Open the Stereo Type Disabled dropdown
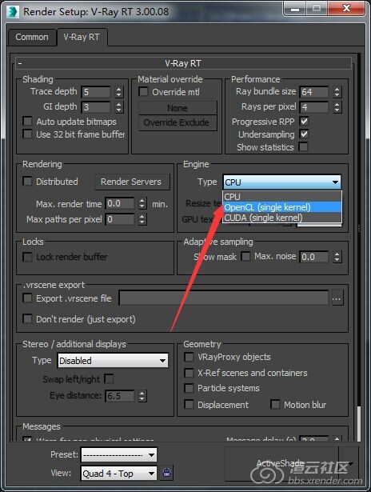371x492 pixels. [113, 361]
